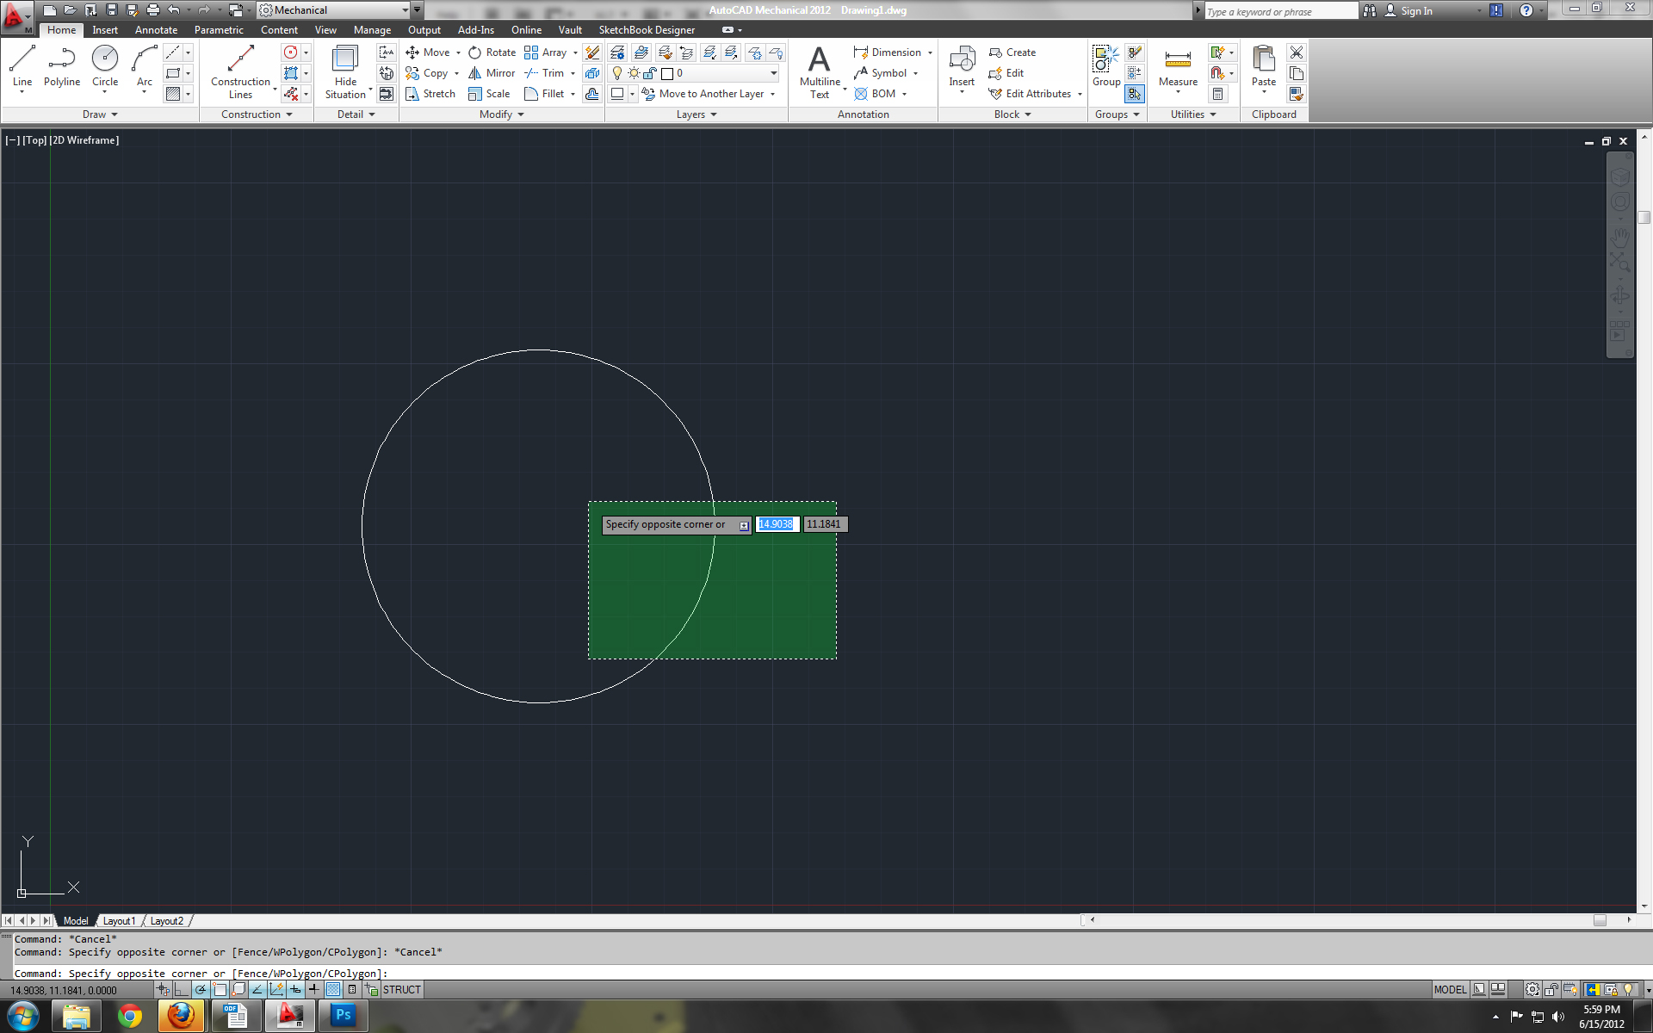Open the Manage ribbon tab

point(372,30)
